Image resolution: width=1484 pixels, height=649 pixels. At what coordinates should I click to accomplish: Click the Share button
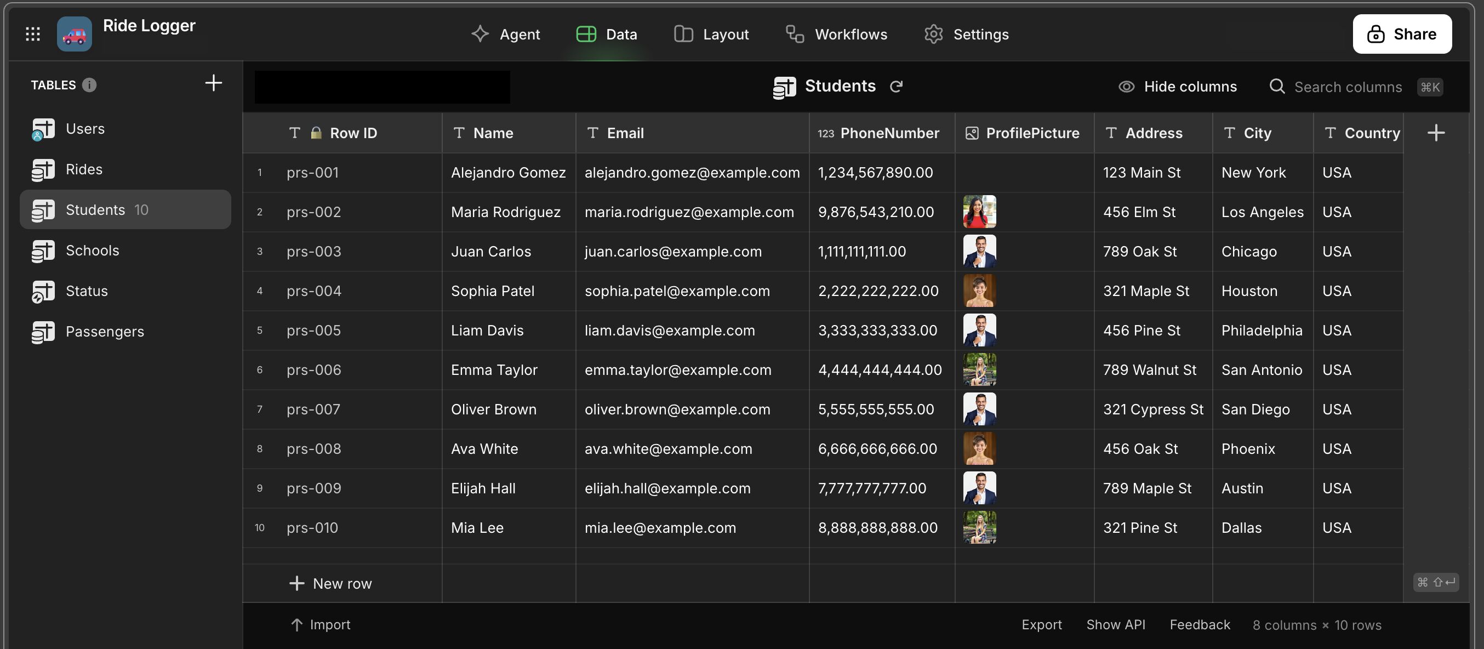tap(1402, 35)
